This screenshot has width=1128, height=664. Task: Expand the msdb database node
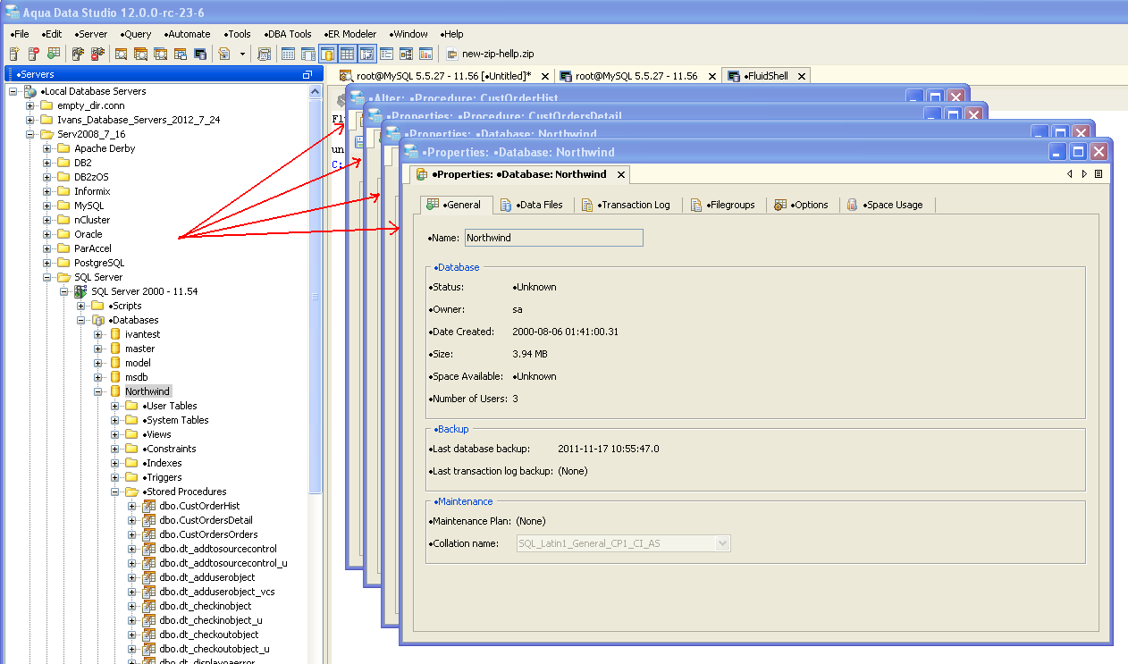99,377
